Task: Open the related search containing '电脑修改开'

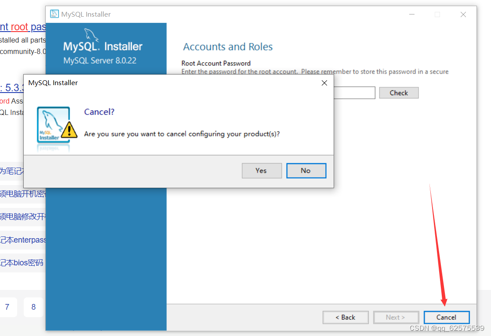Action: click(22, 217)
